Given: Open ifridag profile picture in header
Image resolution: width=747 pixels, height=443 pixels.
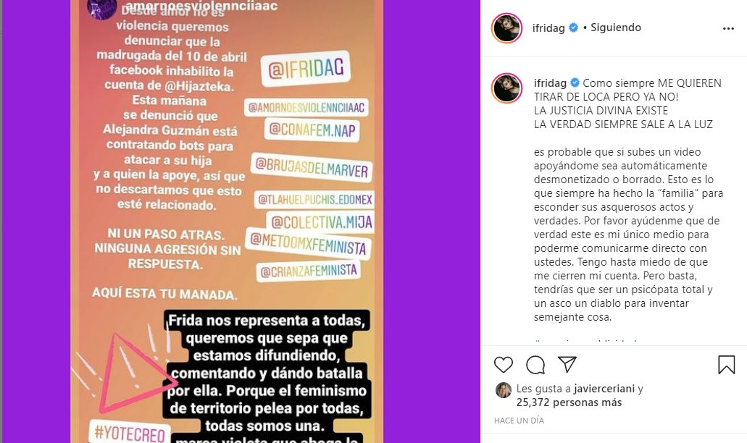Looking at the screenshot, I should click(506, 28).
